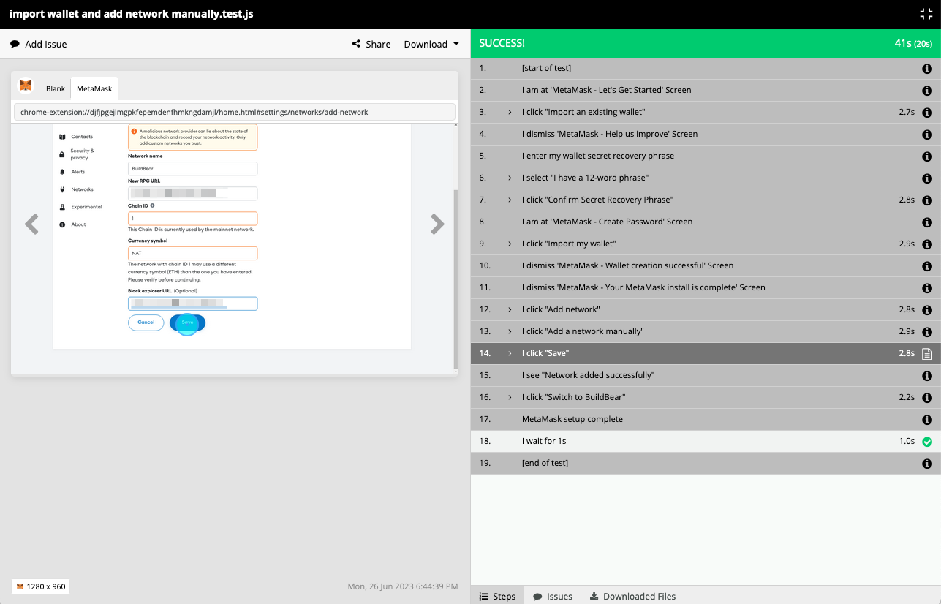The image size is (941, 604).
Task: Click the test title "import wallet and add network manually.test.js"
Action: pyautogui.click(x=132, y=14)
